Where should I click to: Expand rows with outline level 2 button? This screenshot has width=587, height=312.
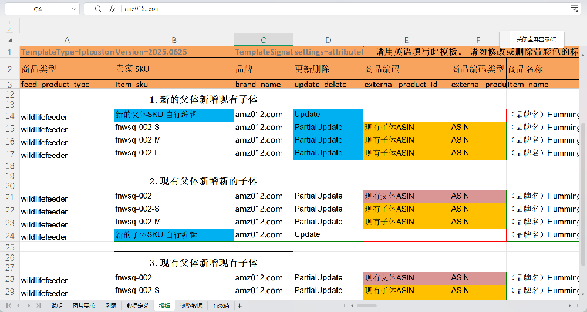[9, 29]
